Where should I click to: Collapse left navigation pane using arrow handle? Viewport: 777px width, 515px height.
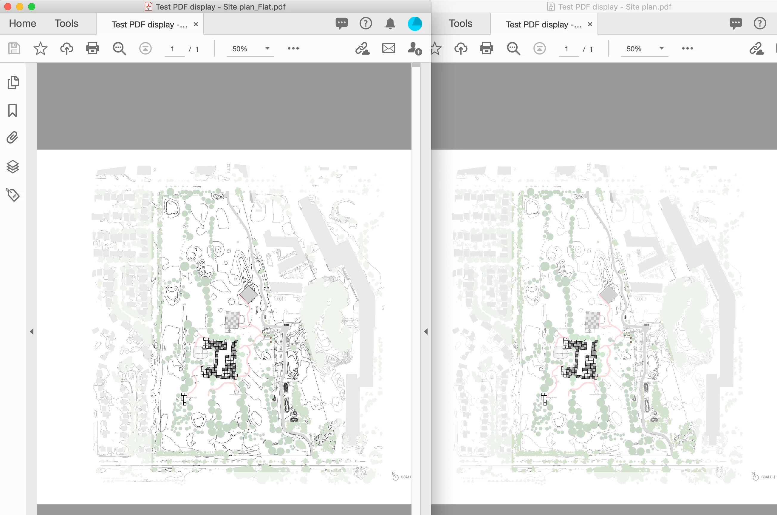coord(32,331)
